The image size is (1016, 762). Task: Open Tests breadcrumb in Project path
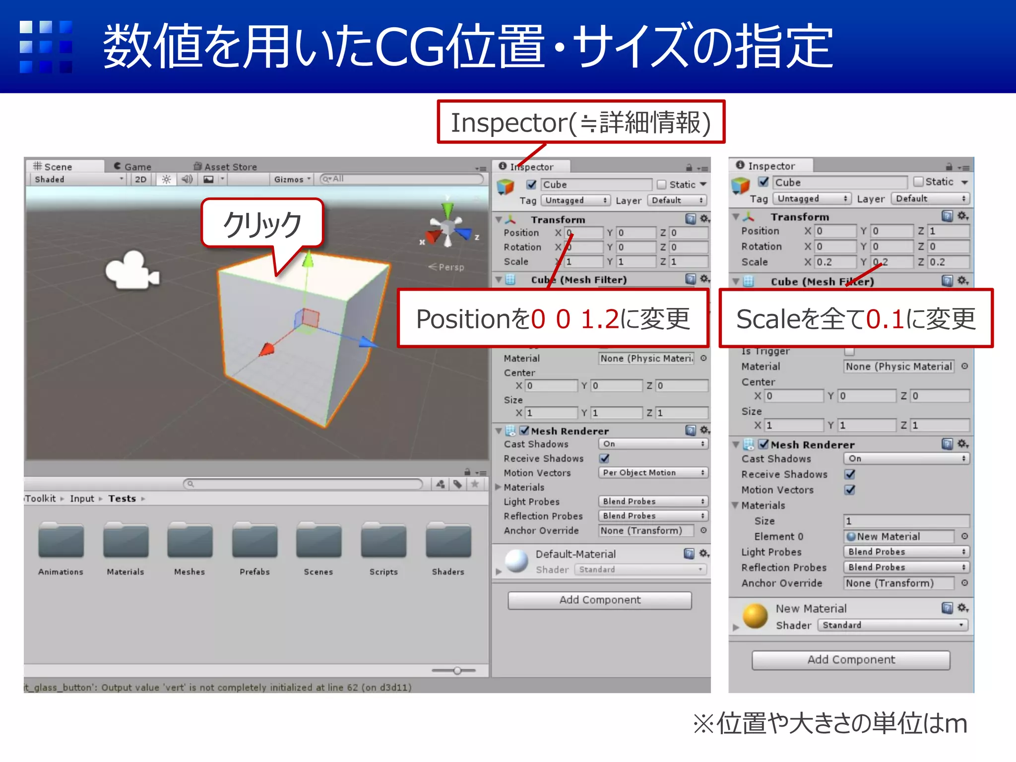coord(122,499)
